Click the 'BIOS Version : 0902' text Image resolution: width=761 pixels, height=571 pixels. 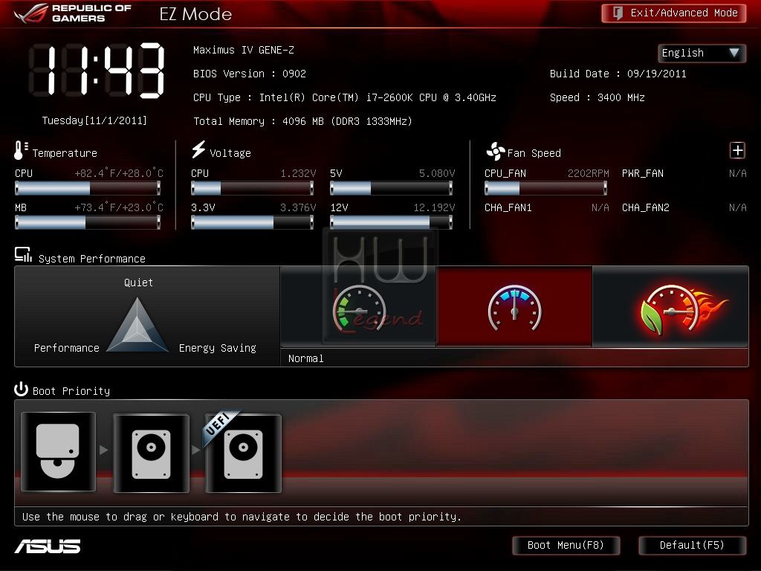[250, 74]
